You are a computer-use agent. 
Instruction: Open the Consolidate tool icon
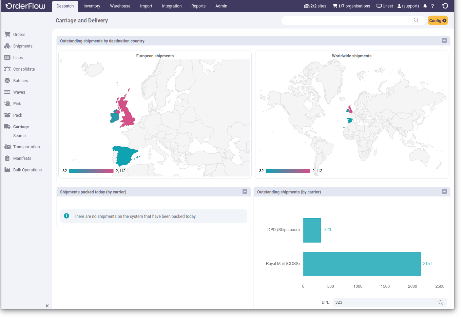pos(7,69)
